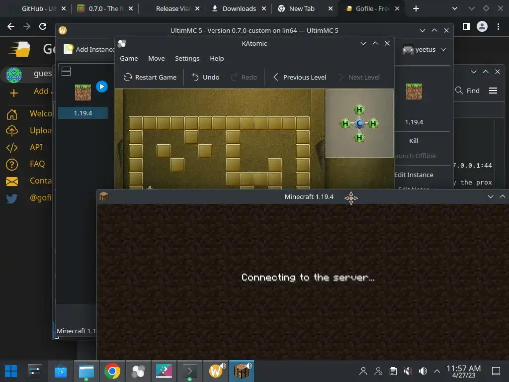The height and width of the screenshot is (382, 509).
Task: Click Edit Instance in UltimMC sidebar
Action: (414, 175)
